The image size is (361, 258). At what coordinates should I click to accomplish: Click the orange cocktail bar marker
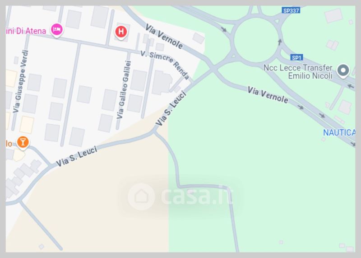click(23, 142)
